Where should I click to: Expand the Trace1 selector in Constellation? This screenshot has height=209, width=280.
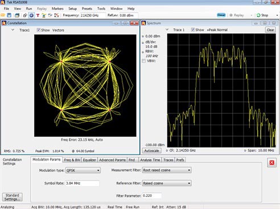point(13,30)
